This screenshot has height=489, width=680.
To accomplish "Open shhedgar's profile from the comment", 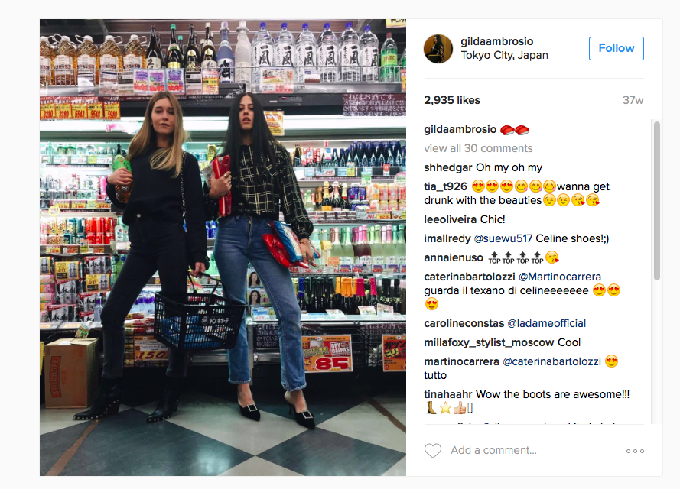I will tap(448, 167).
